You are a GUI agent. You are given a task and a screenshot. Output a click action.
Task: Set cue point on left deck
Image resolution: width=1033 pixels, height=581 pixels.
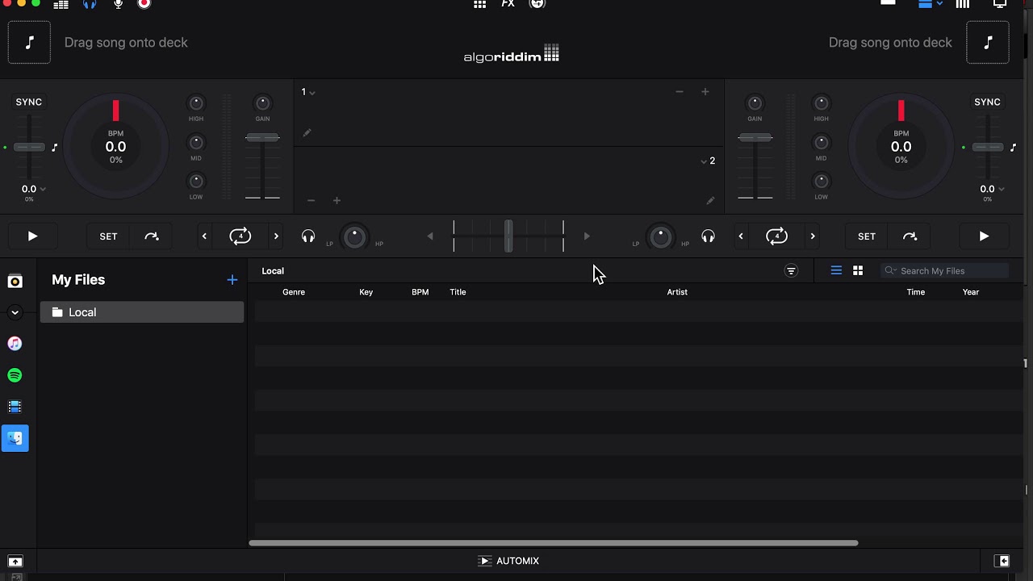click(x=108, y=236)
